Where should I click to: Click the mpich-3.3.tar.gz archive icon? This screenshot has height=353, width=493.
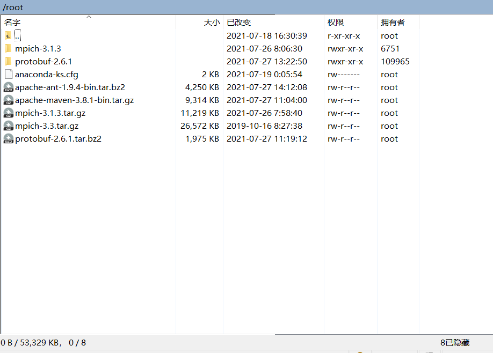9,126
